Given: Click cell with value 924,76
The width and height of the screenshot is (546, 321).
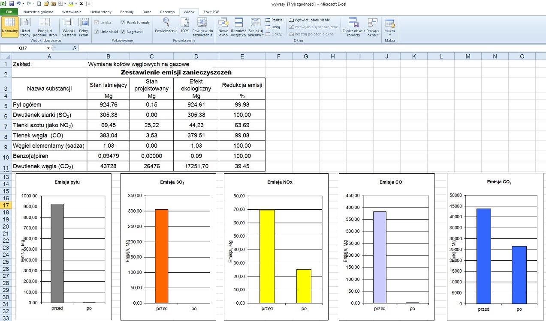Looking at the screenshot, I should pos(108,105).
